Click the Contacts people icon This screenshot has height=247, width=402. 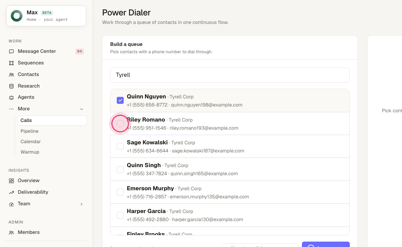[11, 75]
